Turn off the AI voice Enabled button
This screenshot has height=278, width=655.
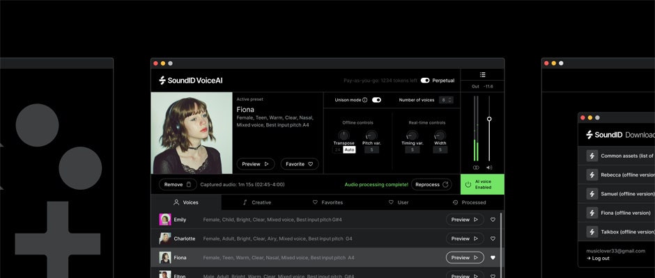(x=482, y=184)
